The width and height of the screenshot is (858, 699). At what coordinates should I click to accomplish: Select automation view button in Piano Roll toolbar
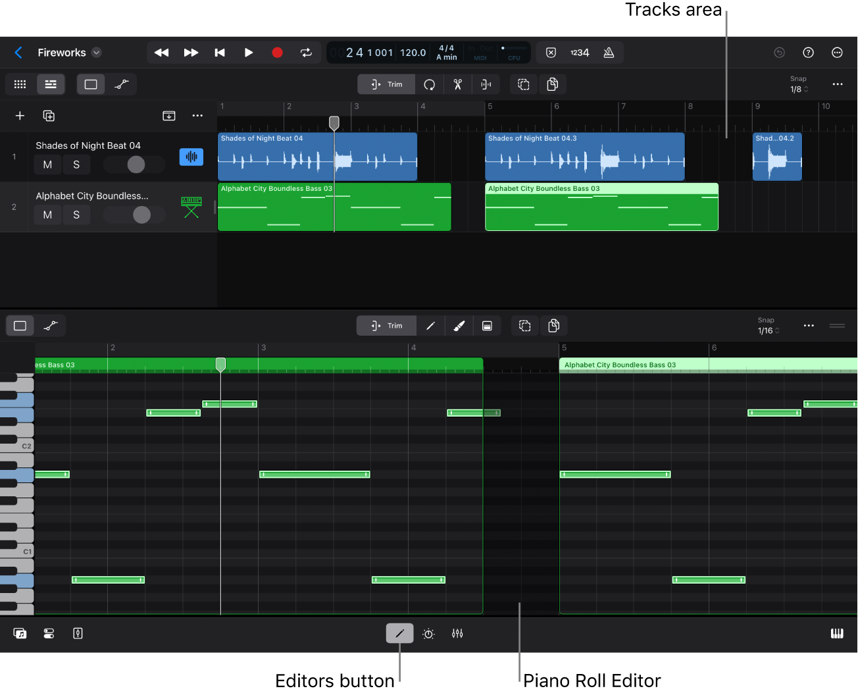[51, 326]
